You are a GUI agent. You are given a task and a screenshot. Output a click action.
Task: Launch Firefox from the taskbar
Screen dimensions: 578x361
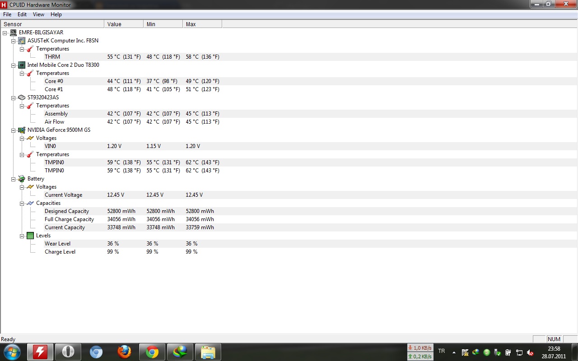tap(124, 352)
